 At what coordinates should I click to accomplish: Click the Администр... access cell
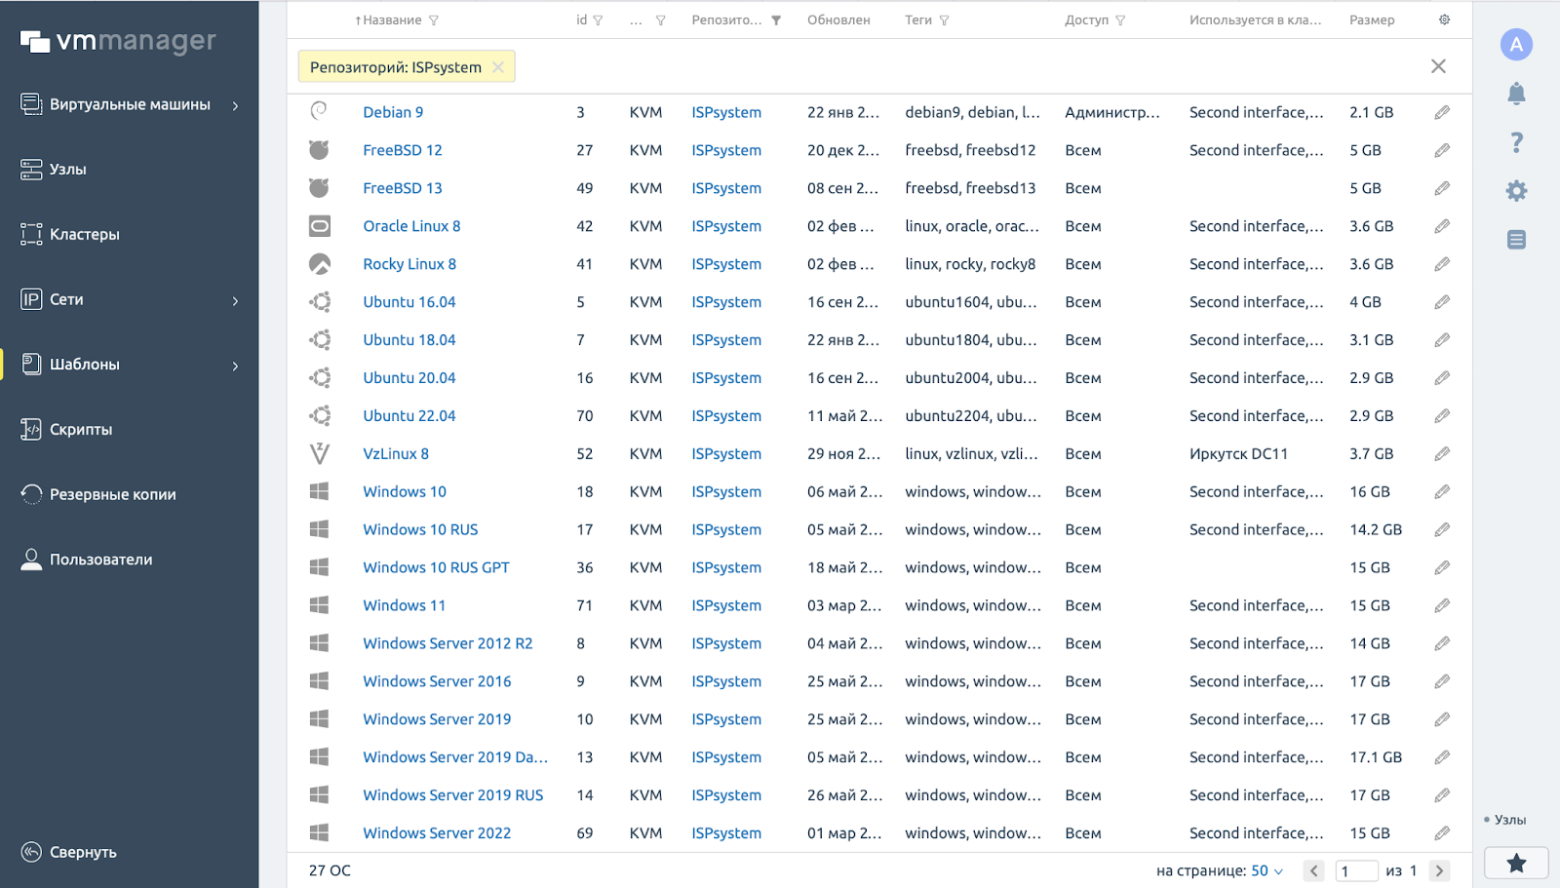tap(1112, 112)
